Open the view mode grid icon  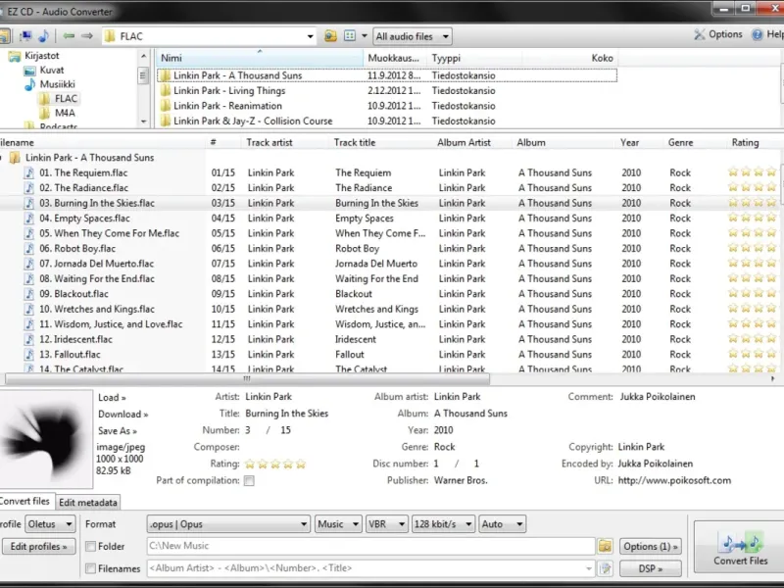pyautogui.click(x=349, y=36)
